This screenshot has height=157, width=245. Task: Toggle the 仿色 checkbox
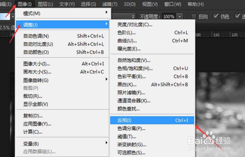216,16
